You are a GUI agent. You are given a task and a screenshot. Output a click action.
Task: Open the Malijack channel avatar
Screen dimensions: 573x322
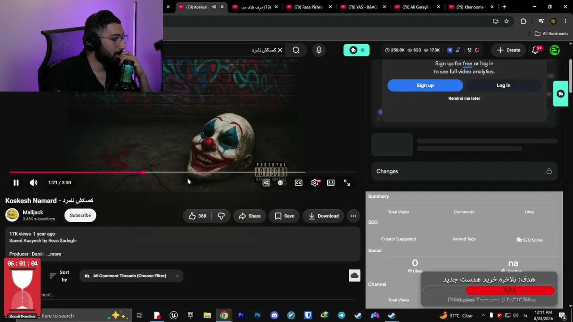click(12, 215)
